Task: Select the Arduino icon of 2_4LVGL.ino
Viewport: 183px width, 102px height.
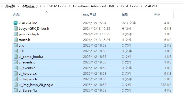Action: [x=16, y=23]
